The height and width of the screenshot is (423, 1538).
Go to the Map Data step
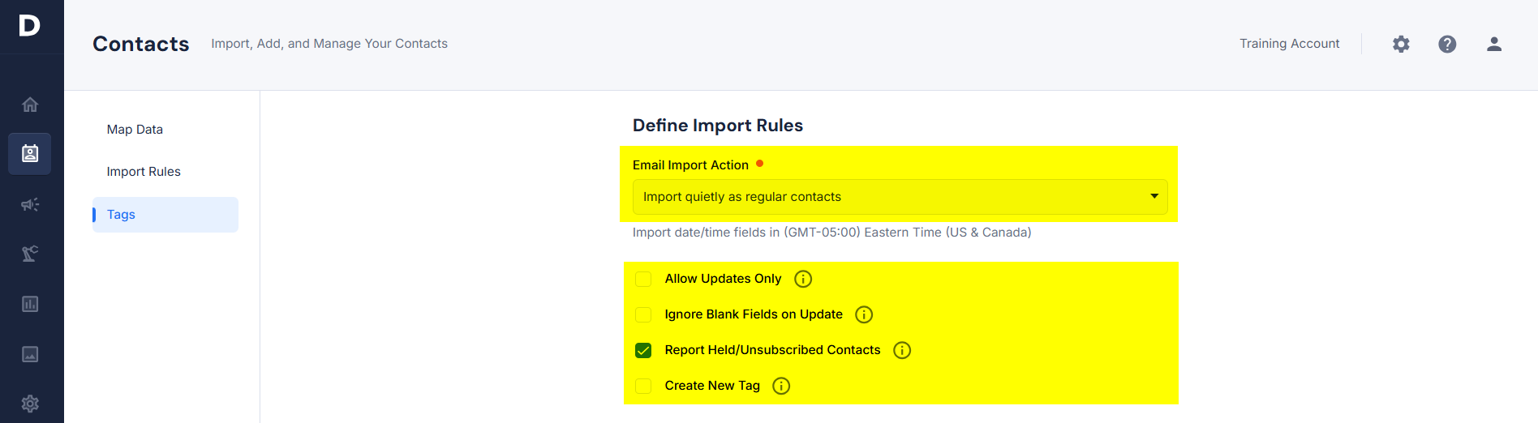tap(135, 130)
